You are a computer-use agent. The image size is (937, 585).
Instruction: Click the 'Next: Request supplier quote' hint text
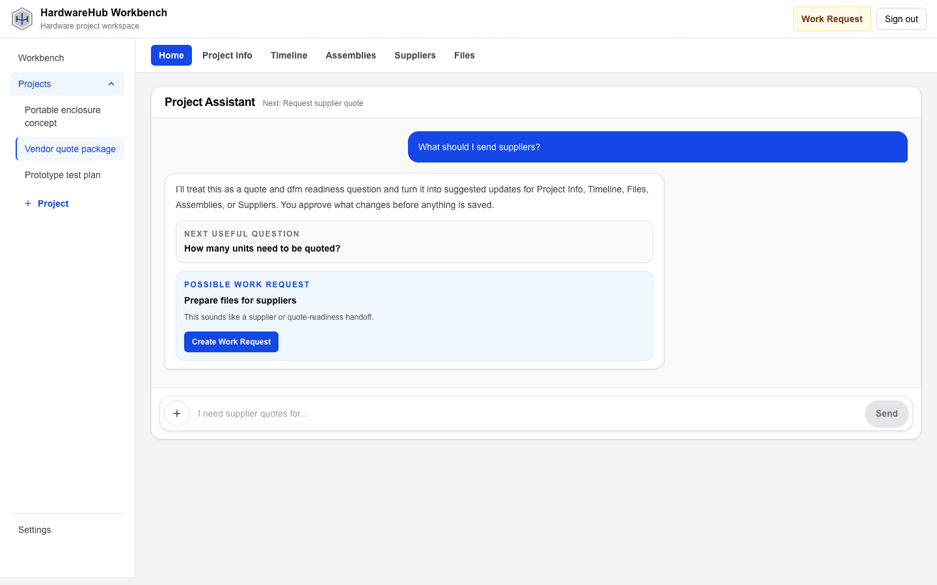point(313,103)
